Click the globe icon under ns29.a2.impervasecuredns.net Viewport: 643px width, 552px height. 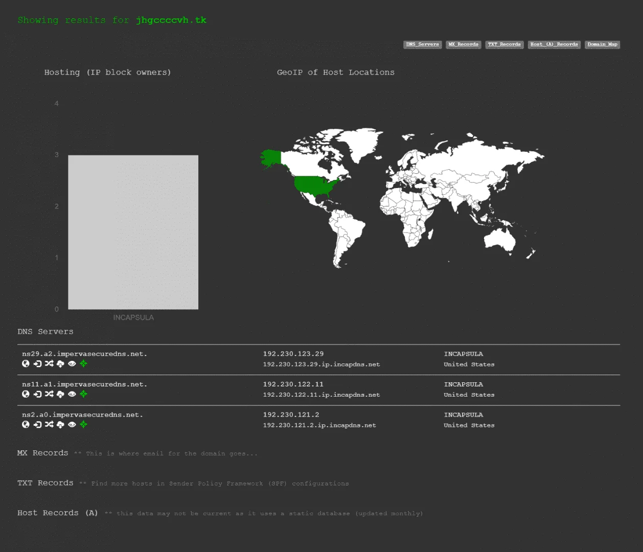pyautogui.click(x=26, y=364)
